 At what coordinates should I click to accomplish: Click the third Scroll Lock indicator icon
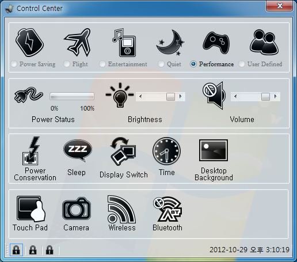pos(49,250)
